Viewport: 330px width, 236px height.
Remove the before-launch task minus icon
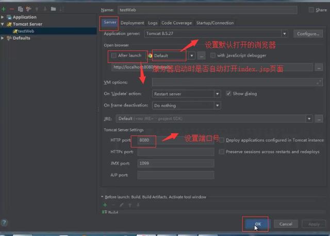113,205
